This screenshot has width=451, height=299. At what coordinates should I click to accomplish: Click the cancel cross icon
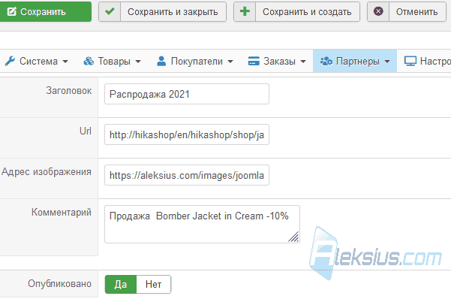[378, 11]
